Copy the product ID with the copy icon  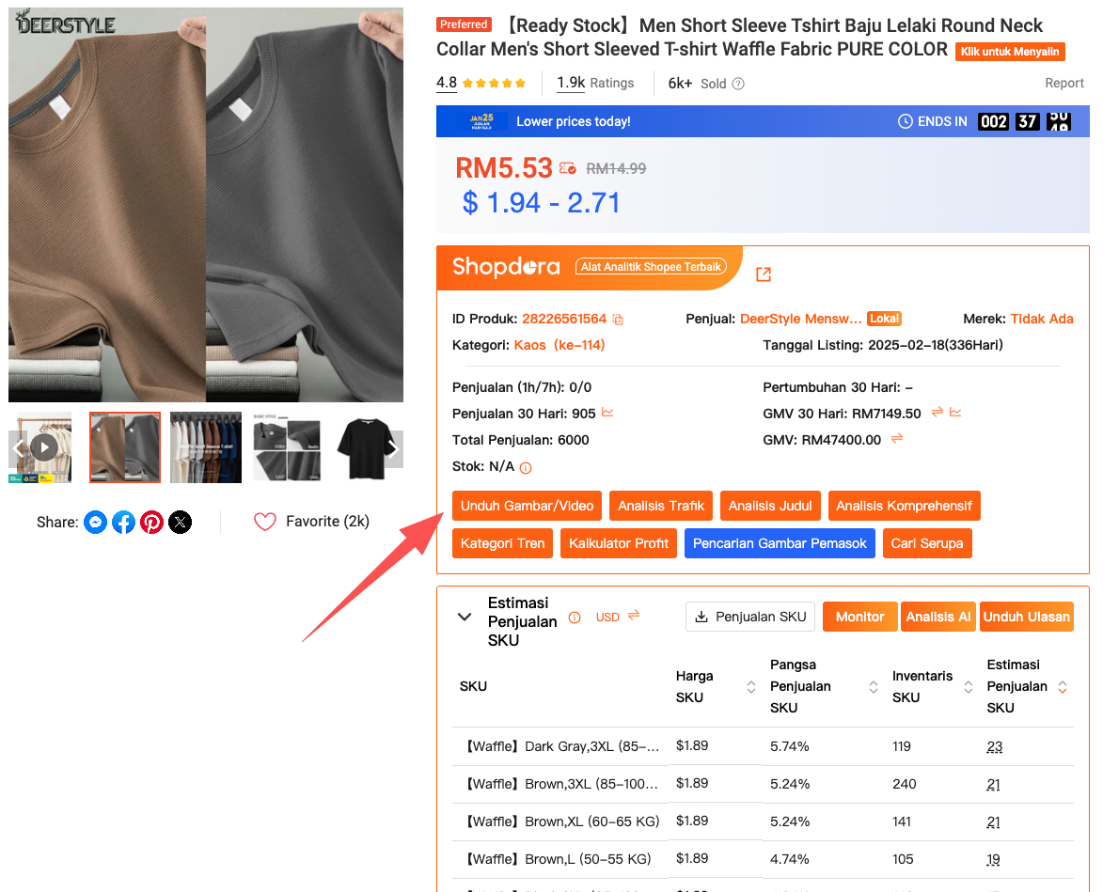click(x=618, y=320)
